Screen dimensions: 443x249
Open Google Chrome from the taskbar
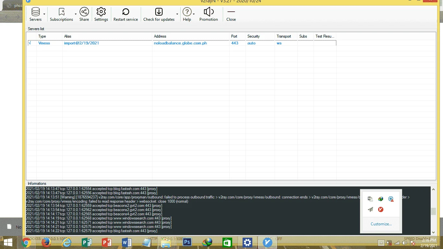click(x=26, y=243)
